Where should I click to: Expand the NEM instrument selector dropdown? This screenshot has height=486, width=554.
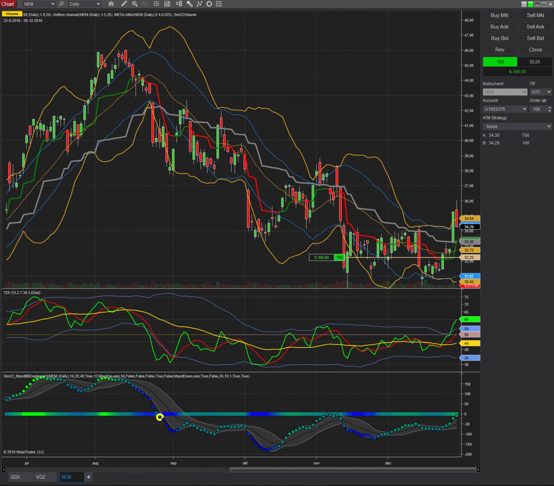point(52,4)
